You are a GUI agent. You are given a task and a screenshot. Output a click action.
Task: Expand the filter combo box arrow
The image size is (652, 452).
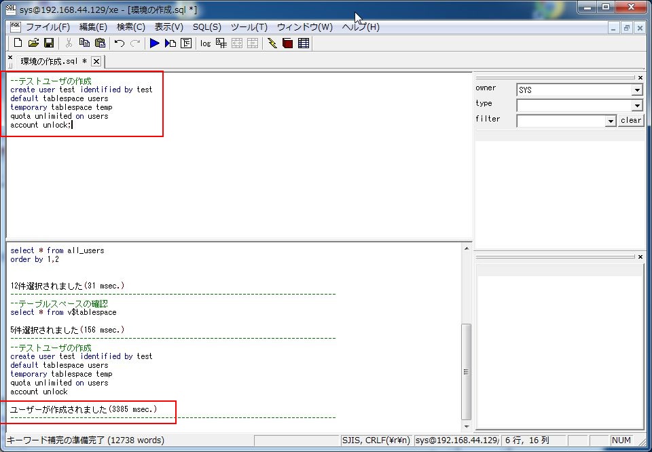[610, 121]
